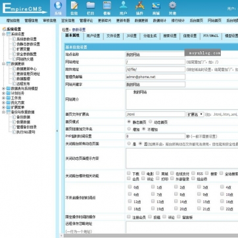
Task: Tick the 下载 module checkbox
Action: point(129,173)
